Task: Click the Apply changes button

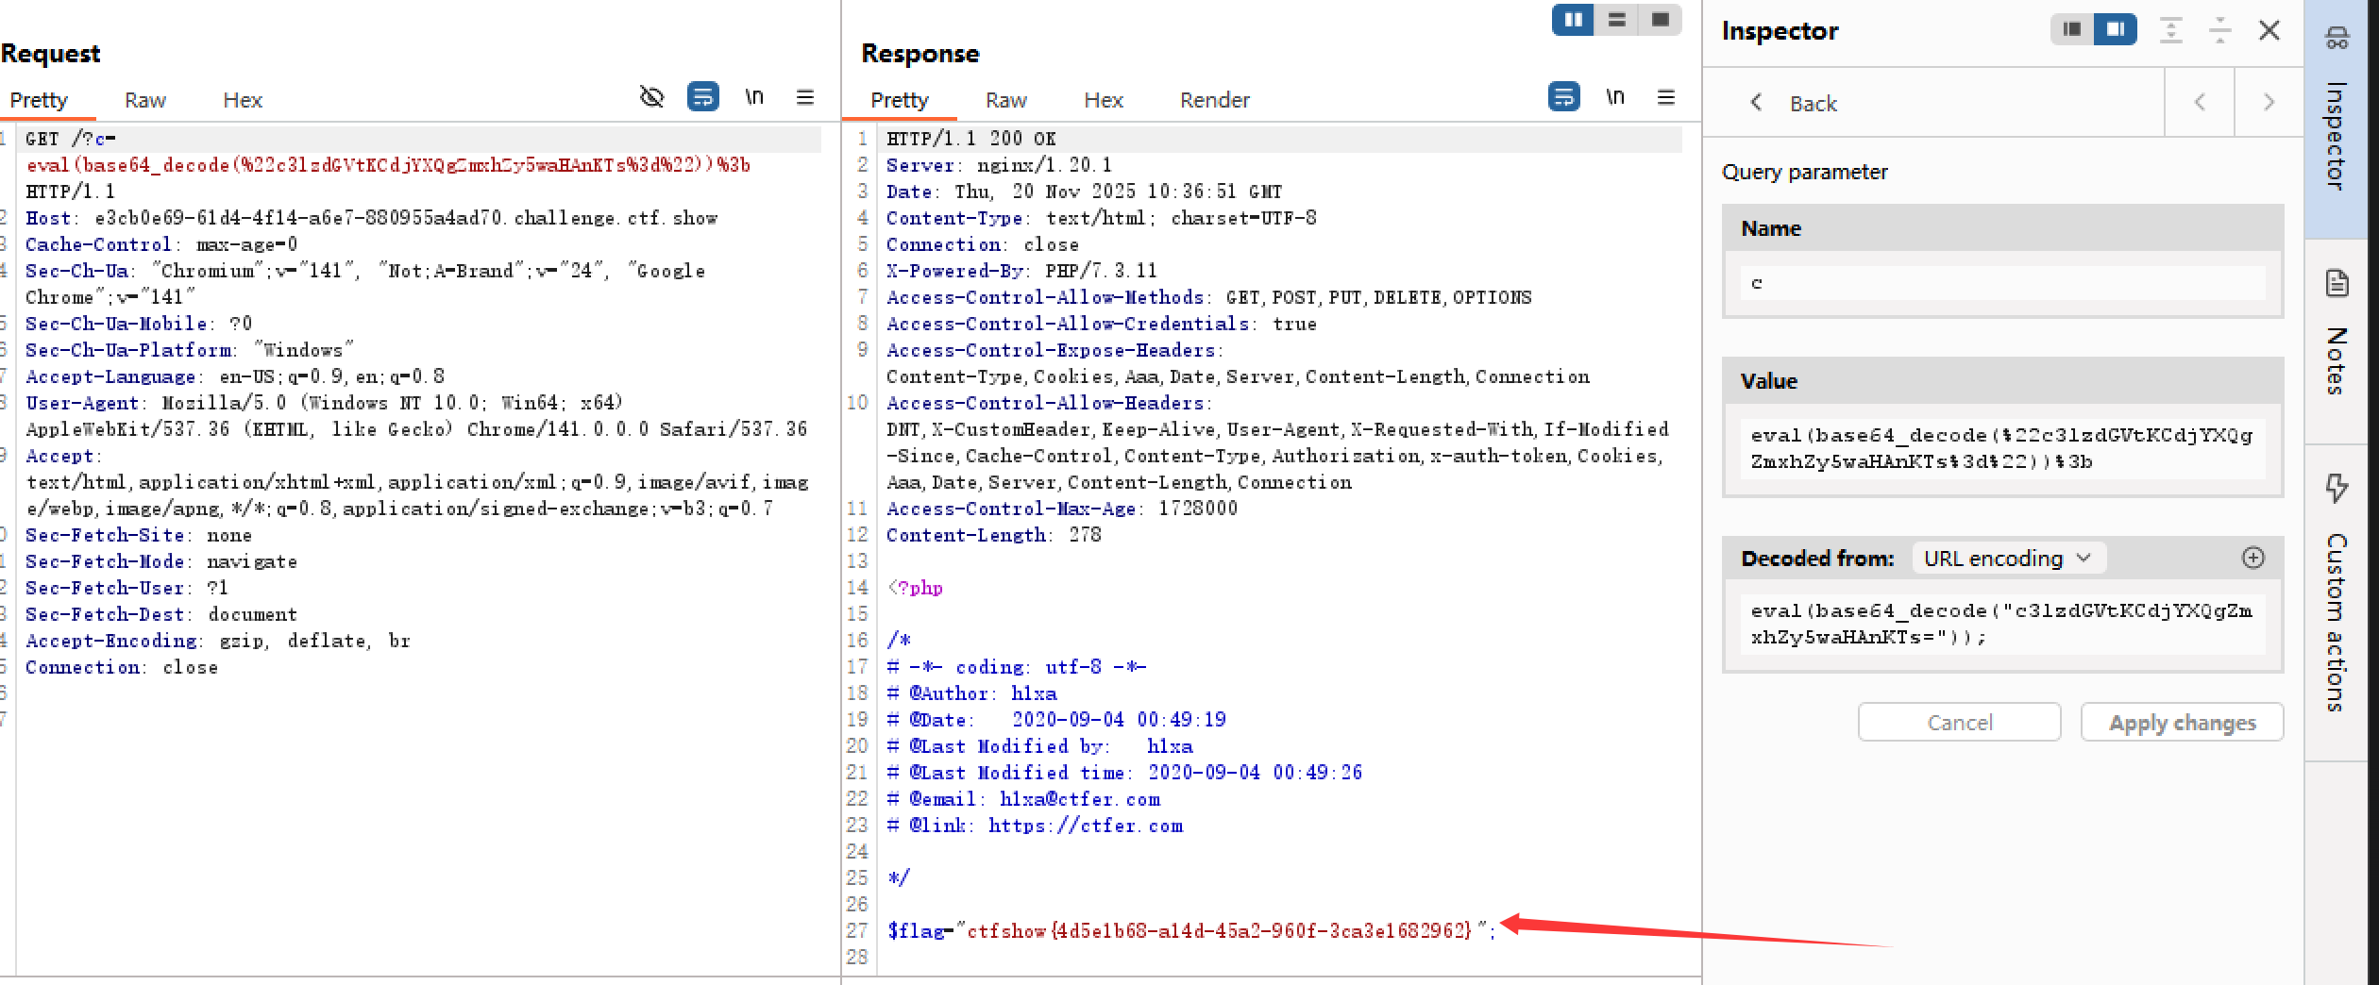Action: (2181, 723)
